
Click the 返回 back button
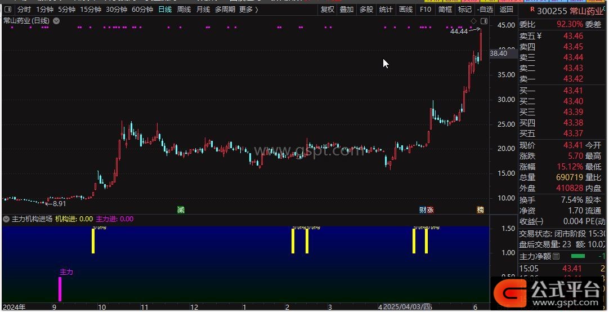point(506,10)
